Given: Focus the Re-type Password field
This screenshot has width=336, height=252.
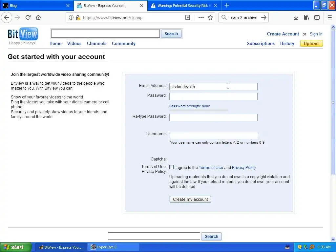Looking at the screenshot, I should coord(213,117).
